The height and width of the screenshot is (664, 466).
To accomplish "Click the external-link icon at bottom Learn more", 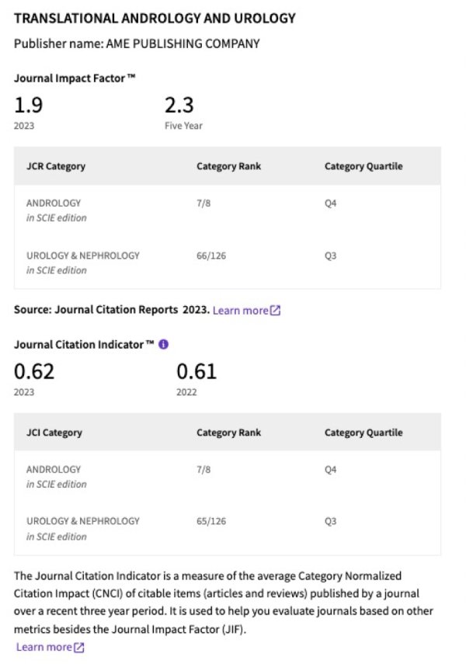I will click(x=79, y=647).
